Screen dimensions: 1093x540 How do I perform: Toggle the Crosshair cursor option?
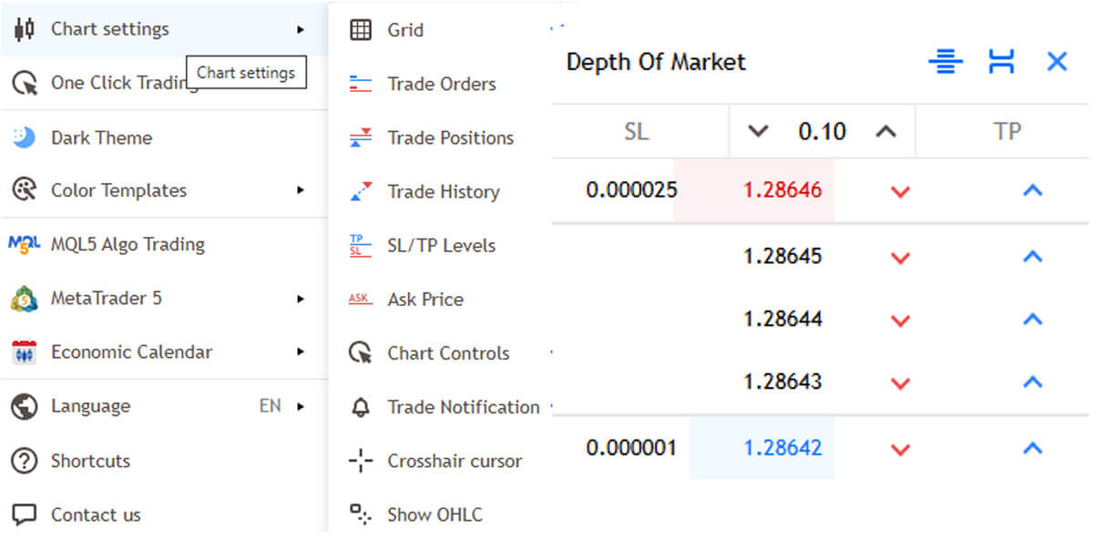pyautogui.click(x=454, y=461)
